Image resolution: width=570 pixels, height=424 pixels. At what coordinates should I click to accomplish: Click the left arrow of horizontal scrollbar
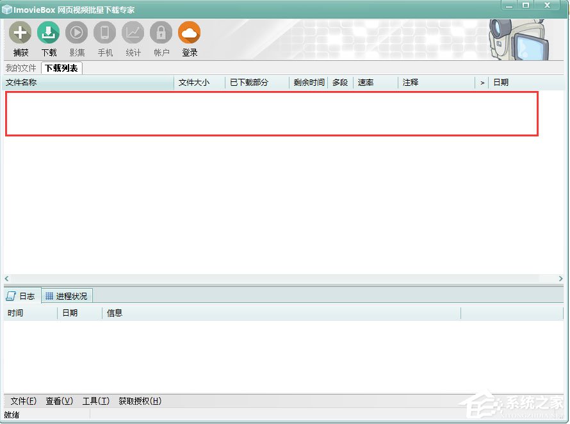click(x=5, y=279)
